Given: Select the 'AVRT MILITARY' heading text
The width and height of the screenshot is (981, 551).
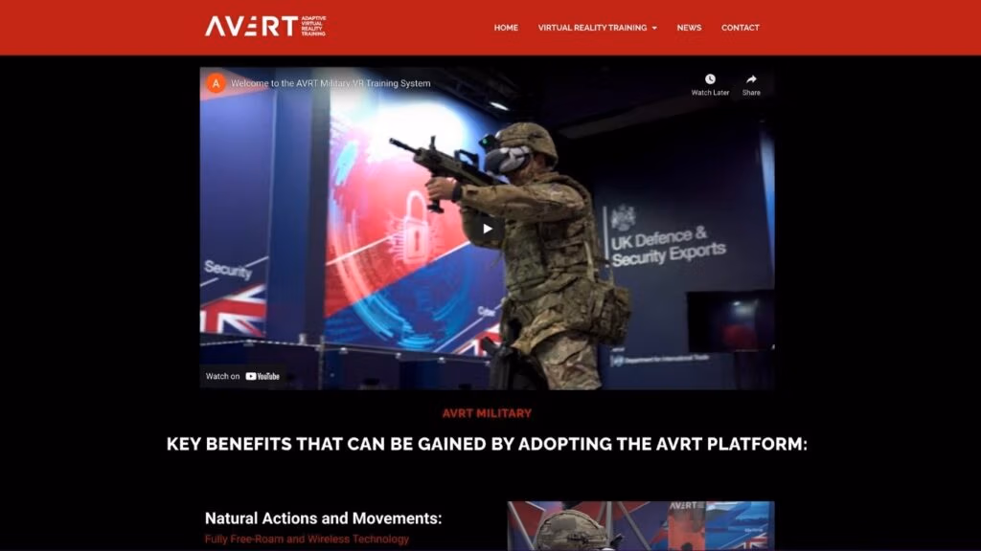Looking at the screenshot, I should (x=487, y=413).
